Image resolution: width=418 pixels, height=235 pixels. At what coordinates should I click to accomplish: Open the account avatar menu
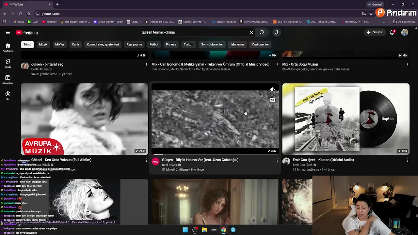point(405,32)
